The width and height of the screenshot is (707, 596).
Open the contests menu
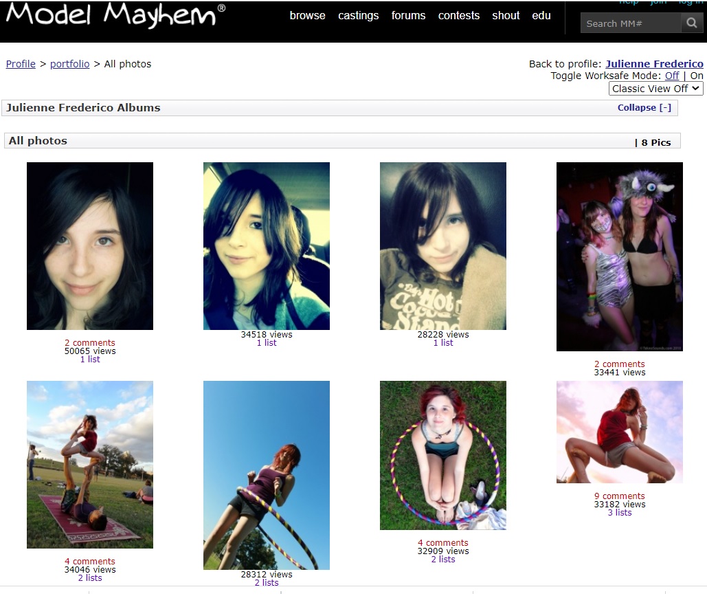(x=459, y=15)
